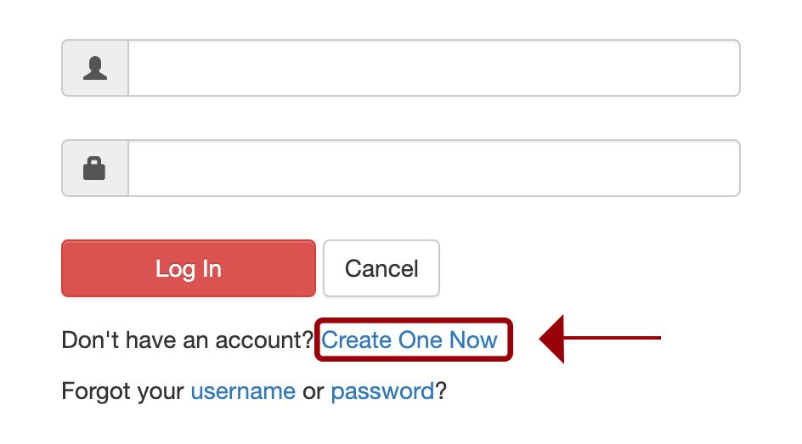
Task: Follow the forgot password link
Action: 382,391
